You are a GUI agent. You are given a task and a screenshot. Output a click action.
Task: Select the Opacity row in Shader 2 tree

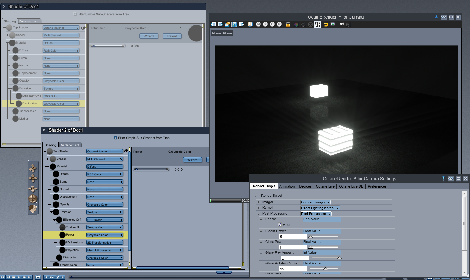tap(85, 204)
